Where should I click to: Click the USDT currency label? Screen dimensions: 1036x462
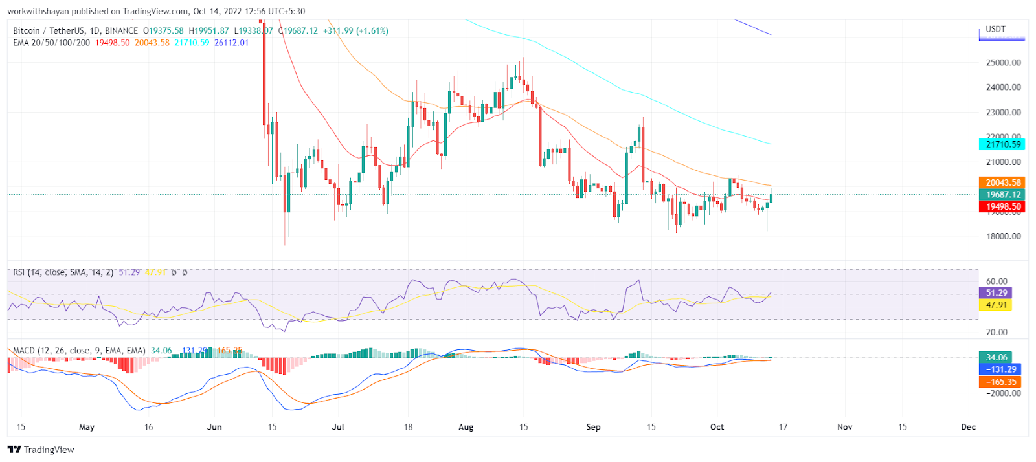pyautogui.click(x=996, y=29)
